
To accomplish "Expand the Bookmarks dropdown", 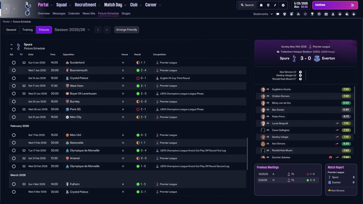I will (x=263, y=14).
